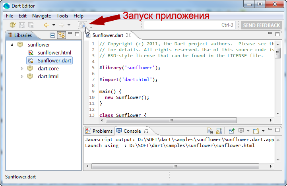This screenshot has width=287, height=186.
Task: Click the editor's vertical scrollbar thumb
Action: click(278, 53)
